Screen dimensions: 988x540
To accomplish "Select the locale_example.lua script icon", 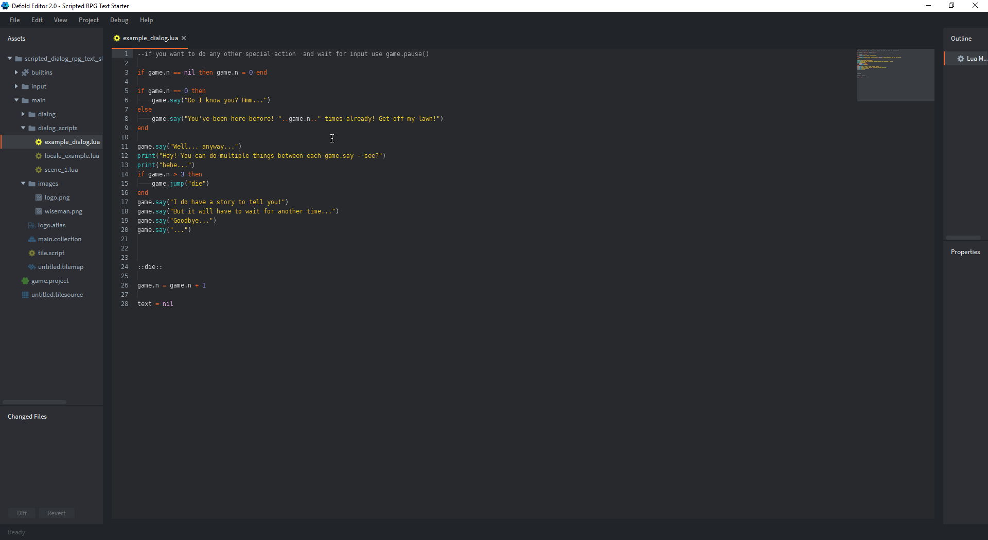I will click(x=38, y=156).
